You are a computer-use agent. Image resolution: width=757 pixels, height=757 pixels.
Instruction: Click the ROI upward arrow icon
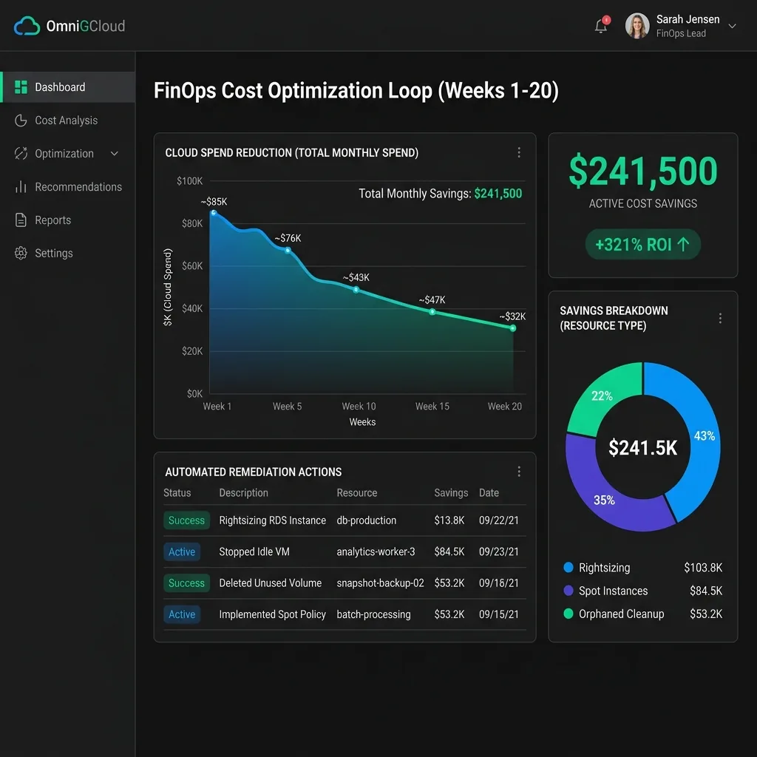[683, 244]
